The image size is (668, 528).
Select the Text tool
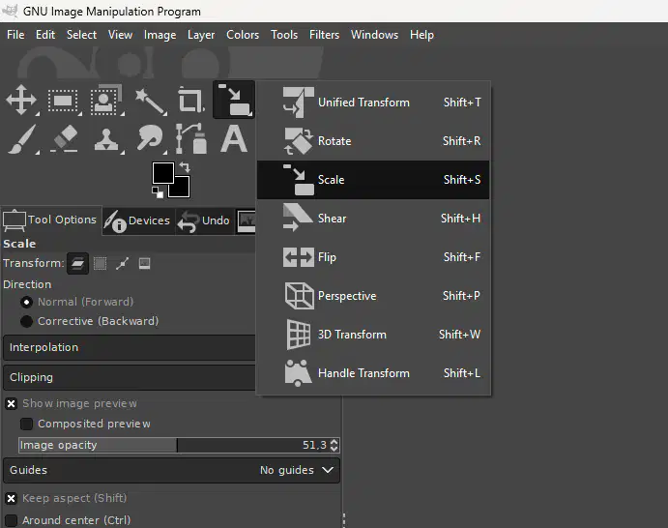233,139
